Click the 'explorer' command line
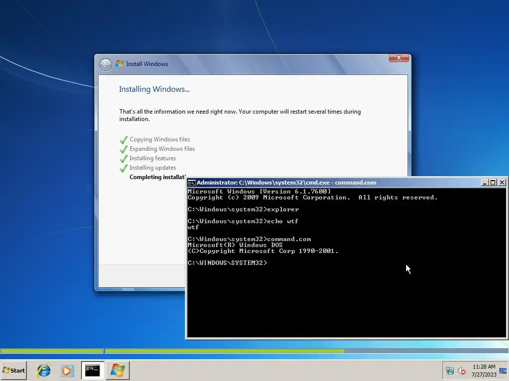 (x=243, y=209)
